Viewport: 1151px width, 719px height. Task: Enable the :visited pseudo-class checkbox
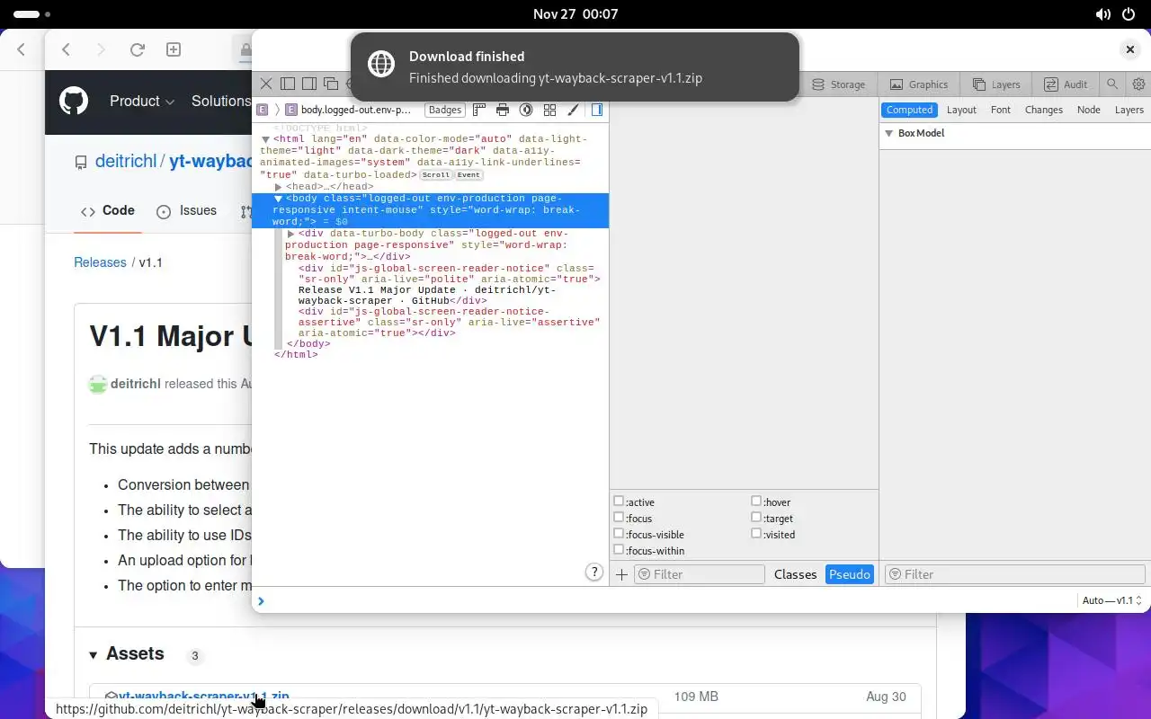(x=756, y=534)
